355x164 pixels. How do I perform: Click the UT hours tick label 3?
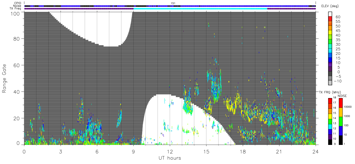pyautogui.click(x=60, y=152)
